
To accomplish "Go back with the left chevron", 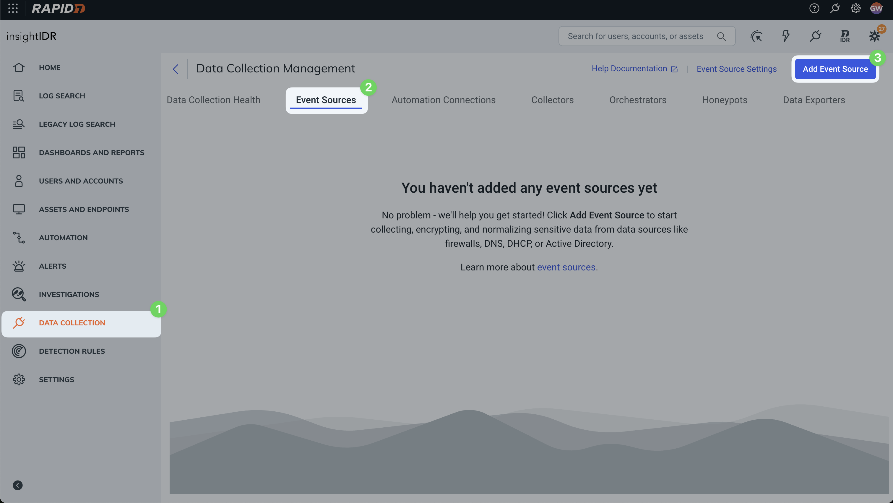I will (x=176, y=69).
